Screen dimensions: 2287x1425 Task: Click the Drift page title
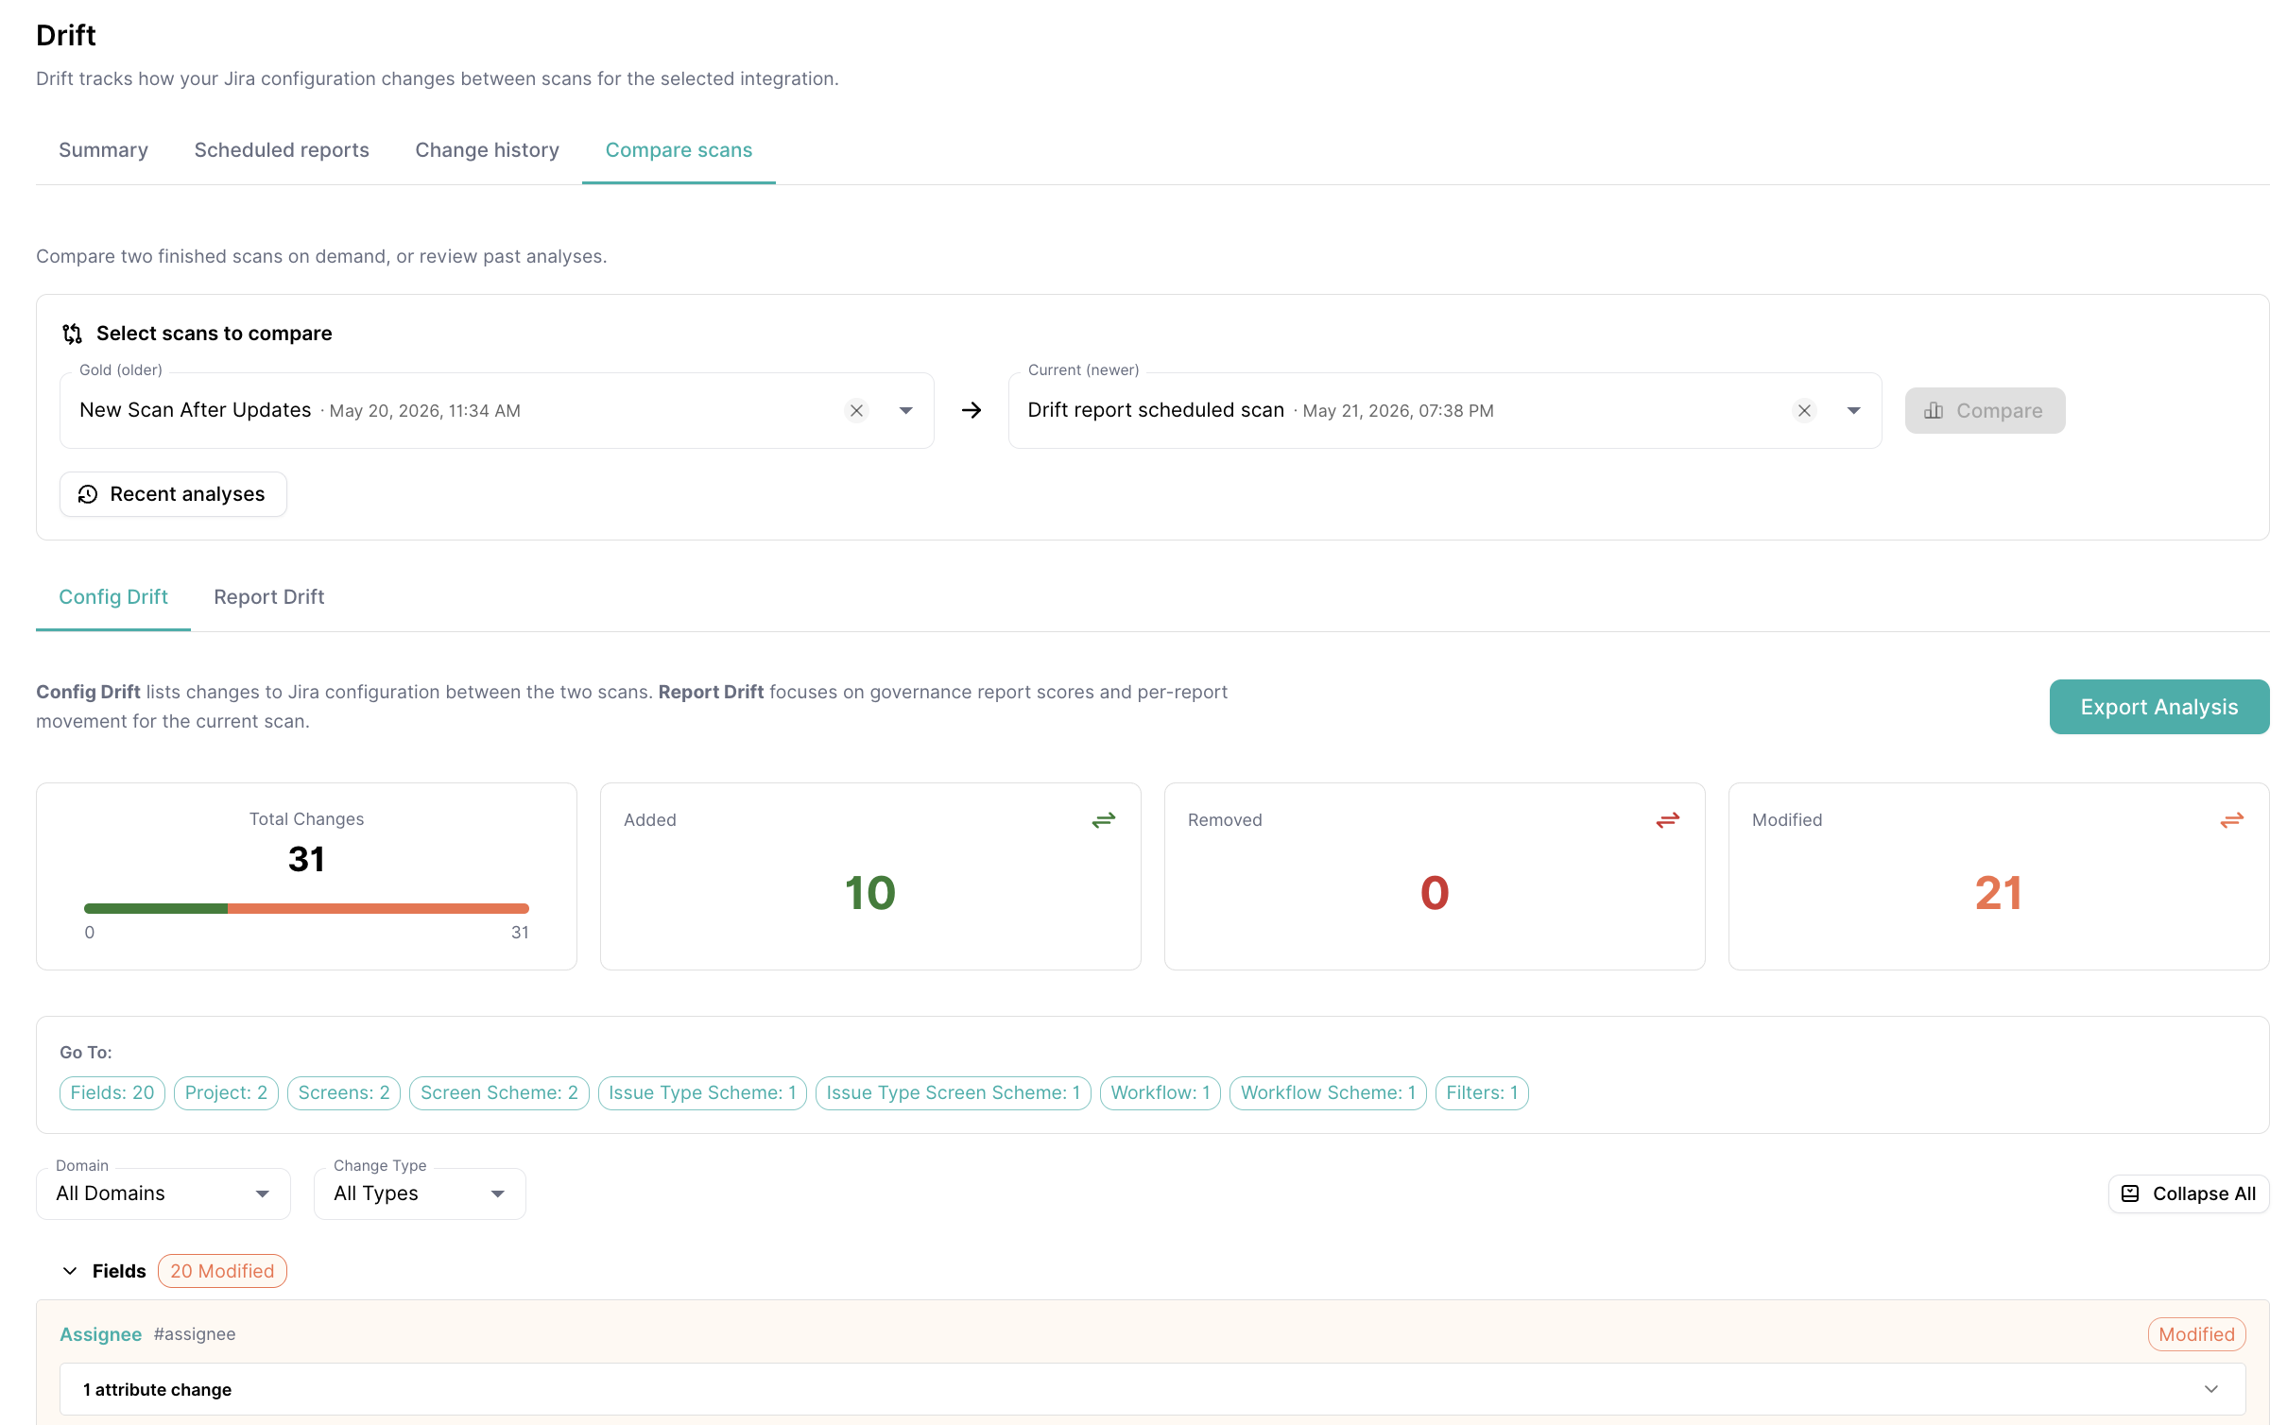pyautogui.click(x=66, y=35)
